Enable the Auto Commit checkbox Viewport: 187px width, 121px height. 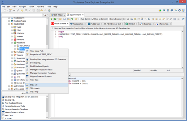pyautogui.click(x=79, y=19)
